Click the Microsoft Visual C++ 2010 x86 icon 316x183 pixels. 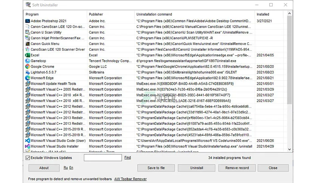pyautogui.click(x=28, y=101)
